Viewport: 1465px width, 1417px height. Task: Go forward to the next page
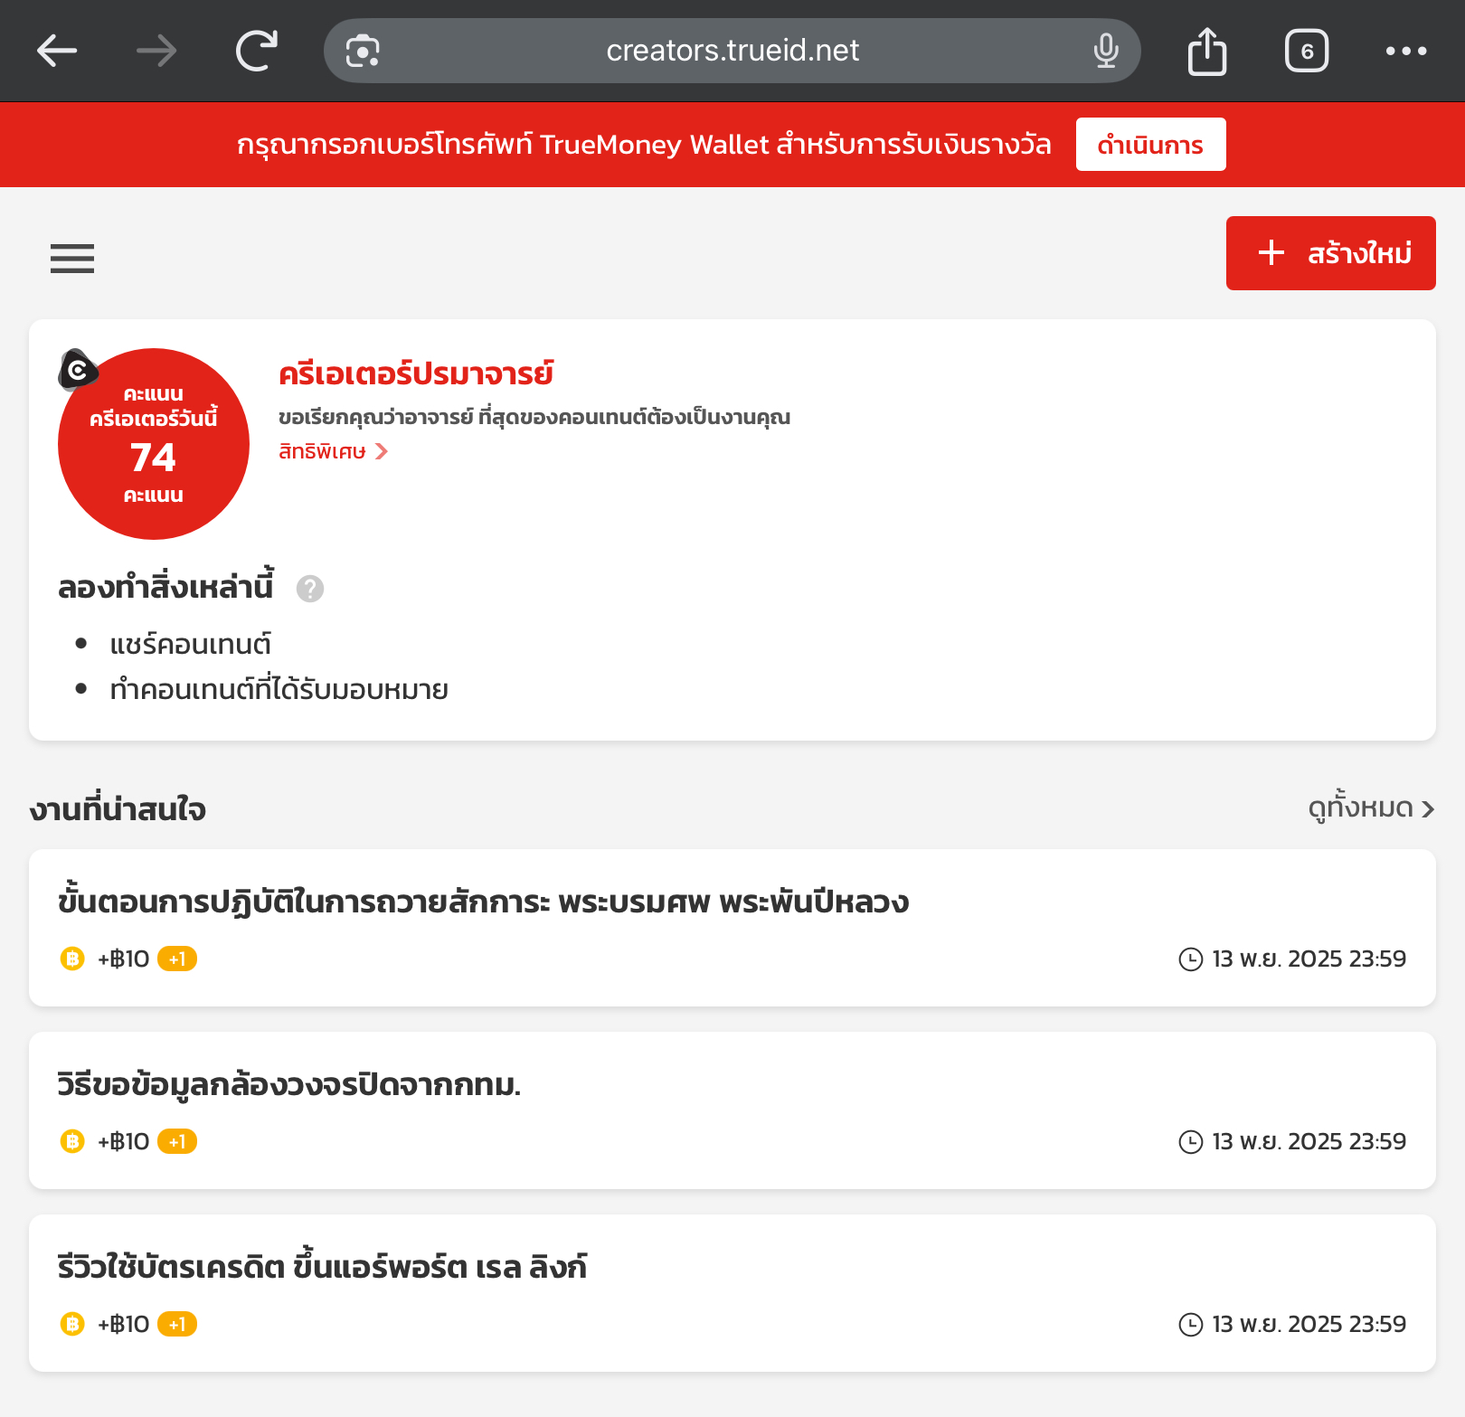(156, 51)
